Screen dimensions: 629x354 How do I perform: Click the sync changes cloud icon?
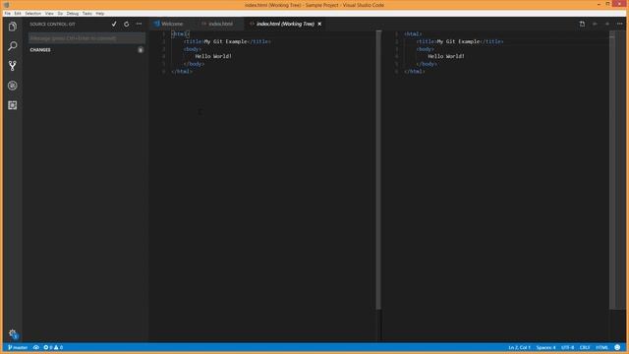tap(36, 347)
